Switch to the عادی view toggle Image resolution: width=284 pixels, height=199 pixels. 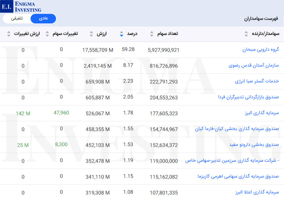43,19
